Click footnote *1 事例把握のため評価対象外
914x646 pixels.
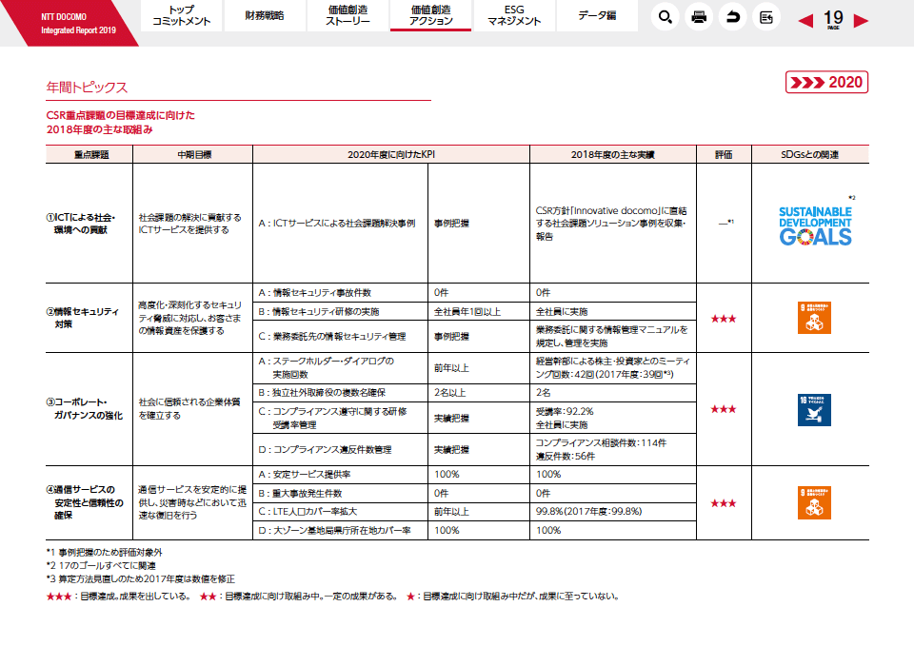click(105, 552)
